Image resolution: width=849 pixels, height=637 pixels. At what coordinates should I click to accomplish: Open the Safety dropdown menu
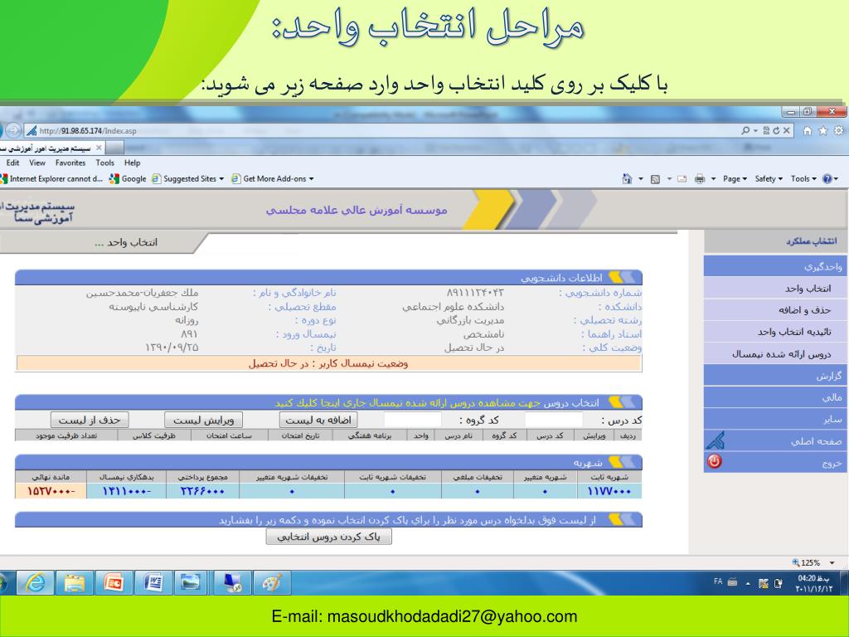(x=769, y=179)
